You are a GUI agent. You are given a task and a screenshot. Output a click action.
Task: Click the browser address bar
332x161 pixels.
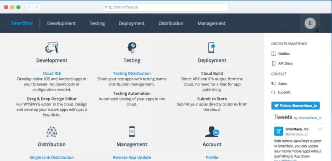click(165, 7)
